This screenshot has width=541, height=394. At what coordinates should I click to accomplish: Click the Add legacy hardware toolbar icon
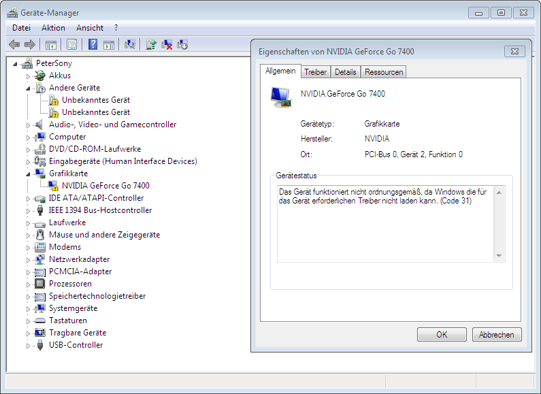[x=182, y=44]
